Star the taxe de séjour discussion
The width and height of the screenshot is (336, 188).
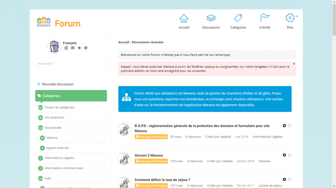tap(289, 179)
